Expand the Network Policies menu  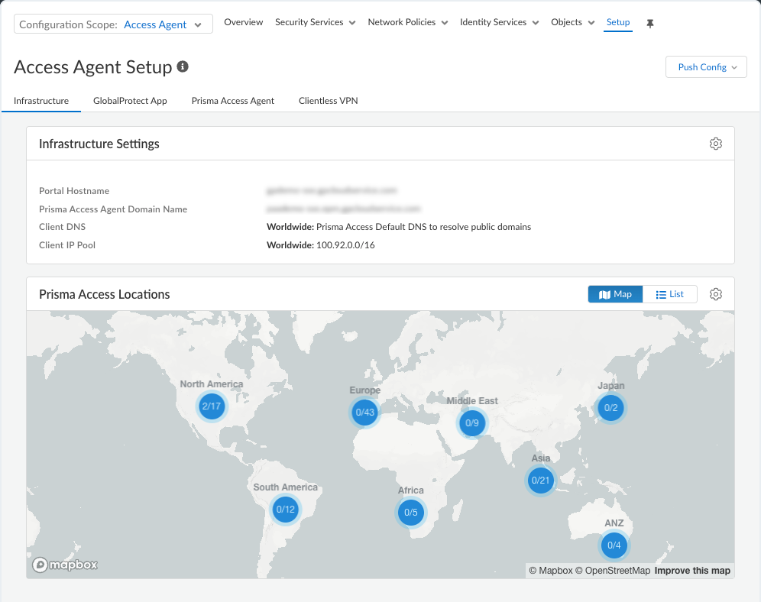(x=408, y=22)
